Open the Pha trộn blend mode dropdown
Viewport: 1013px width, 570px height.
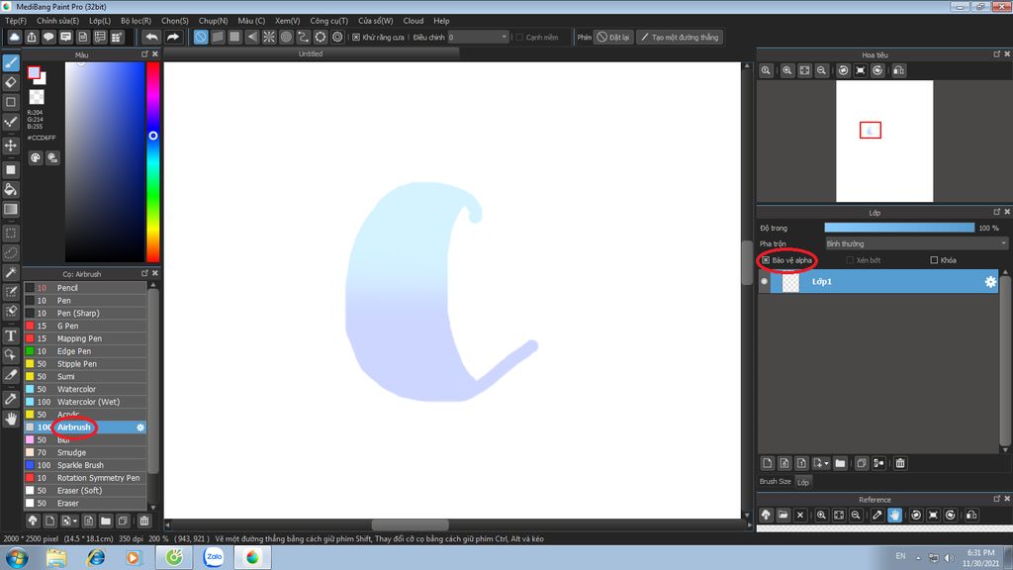pyautogui.click(x=916, y=243)
